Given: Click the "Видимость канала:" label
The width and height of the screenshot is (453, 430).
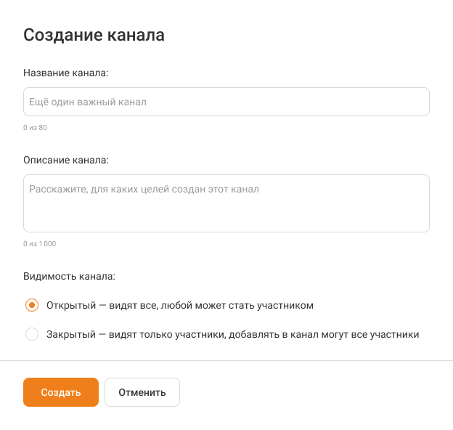Looking at the screenshot, I should pos(70,277).
